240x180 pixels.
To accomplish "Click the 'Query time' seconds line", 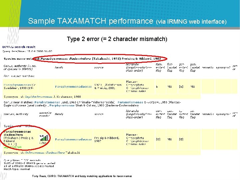I will click(x=22, y=160).
